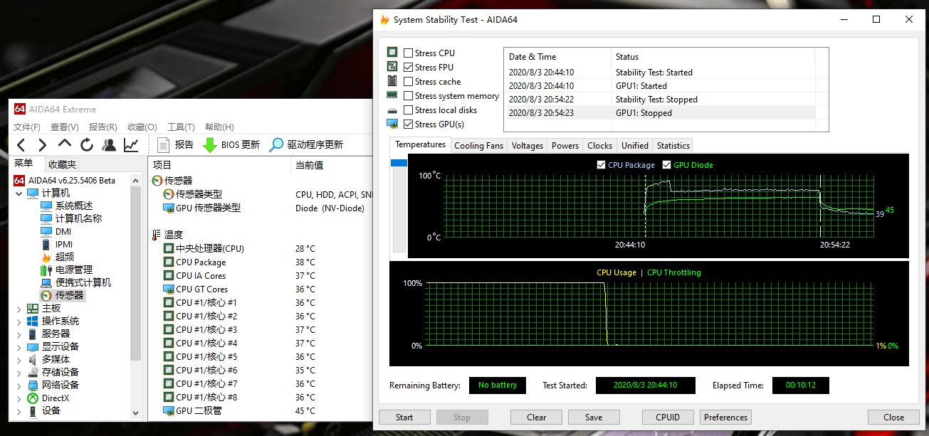The width and height of the screenshot is (929, 436).
Task: Expand the 服务器 tree node
Action: pyautogui.click(x=19, y=334)
